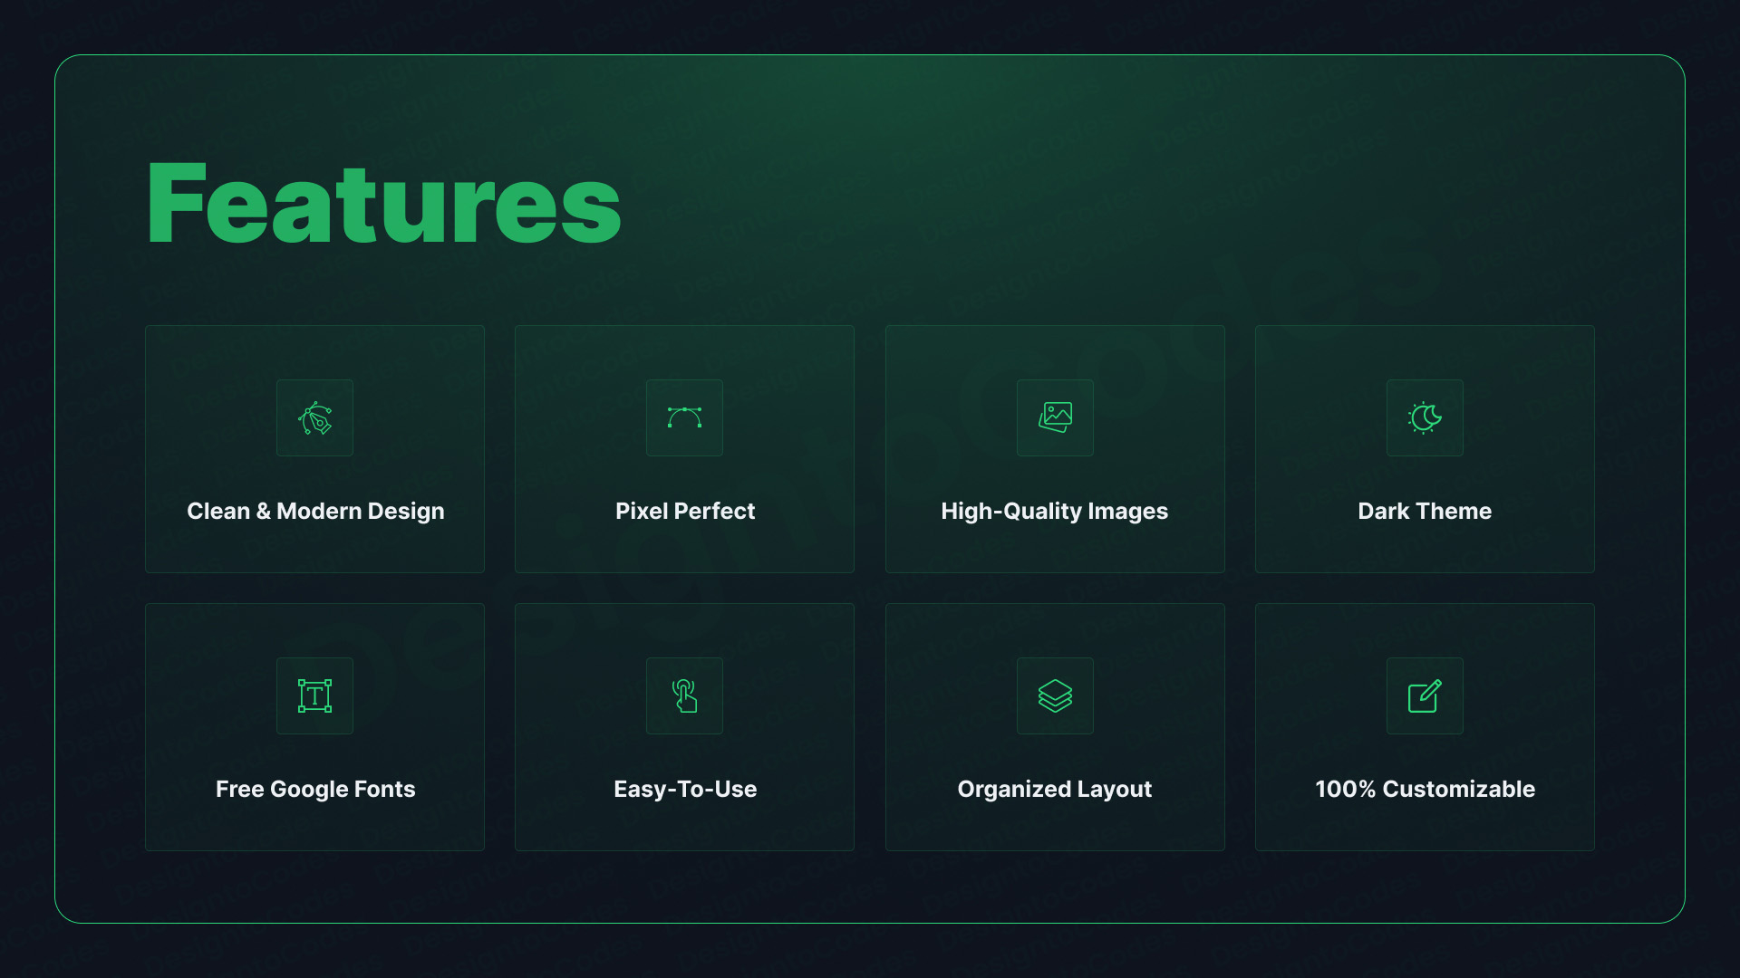Image resolution: width=1740 pixels, height=978 pixels.
Task: Click the High-Quality Images text
Action: (1055, 511)
